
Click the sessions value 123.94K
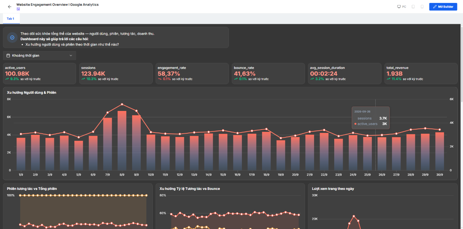coord(93,74)
